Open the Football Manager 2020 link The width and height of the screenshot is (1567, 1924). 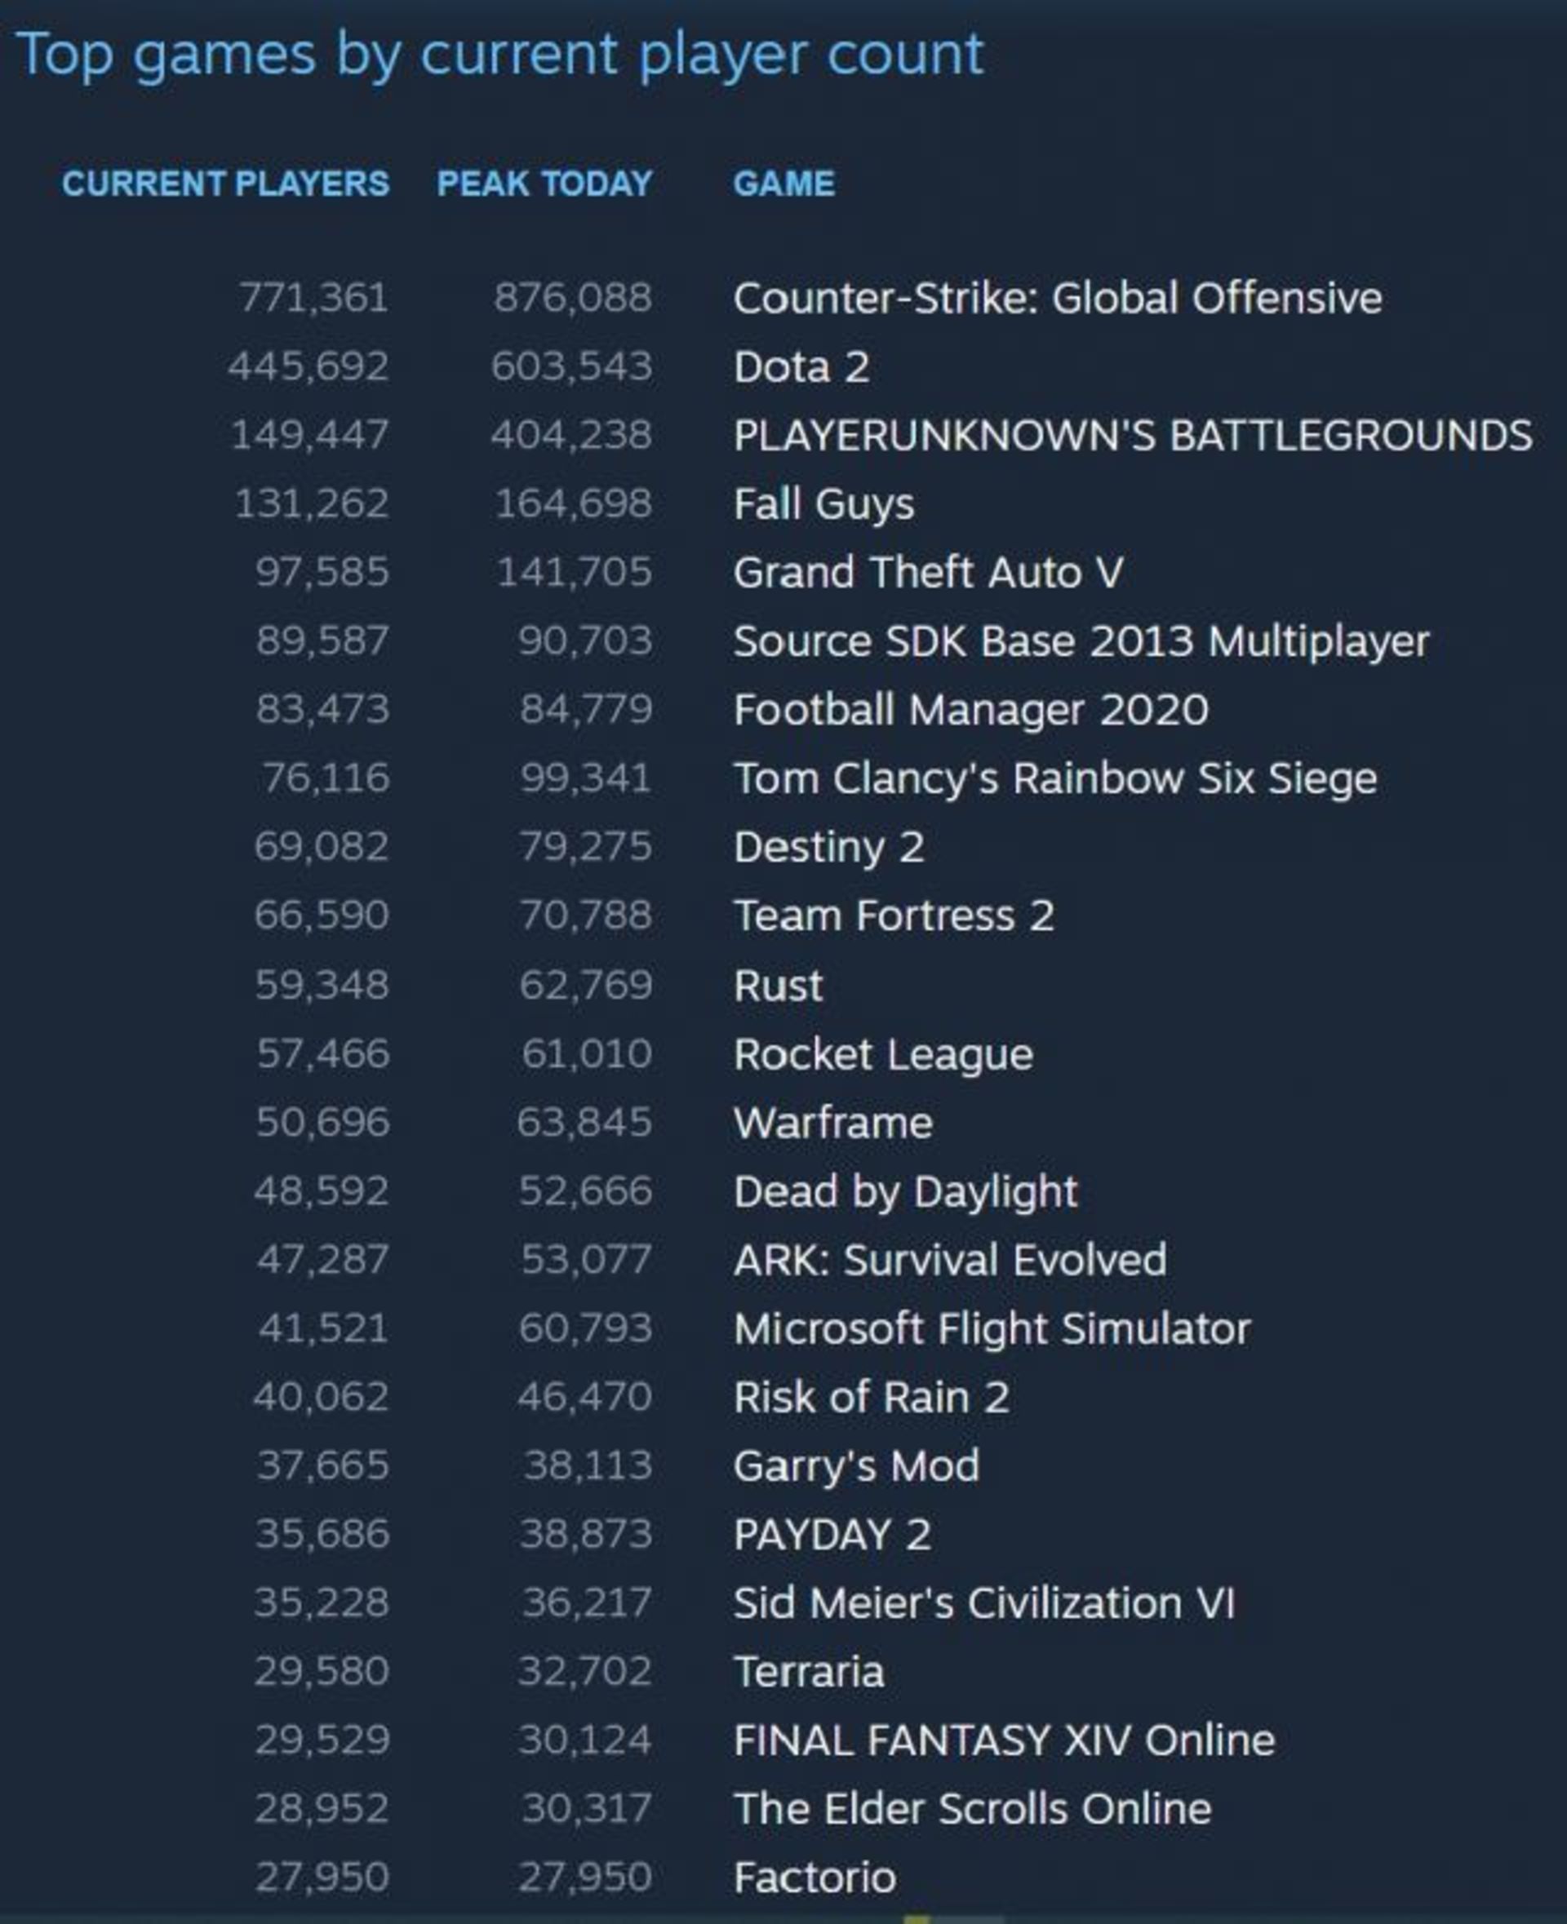pos(970,709)
